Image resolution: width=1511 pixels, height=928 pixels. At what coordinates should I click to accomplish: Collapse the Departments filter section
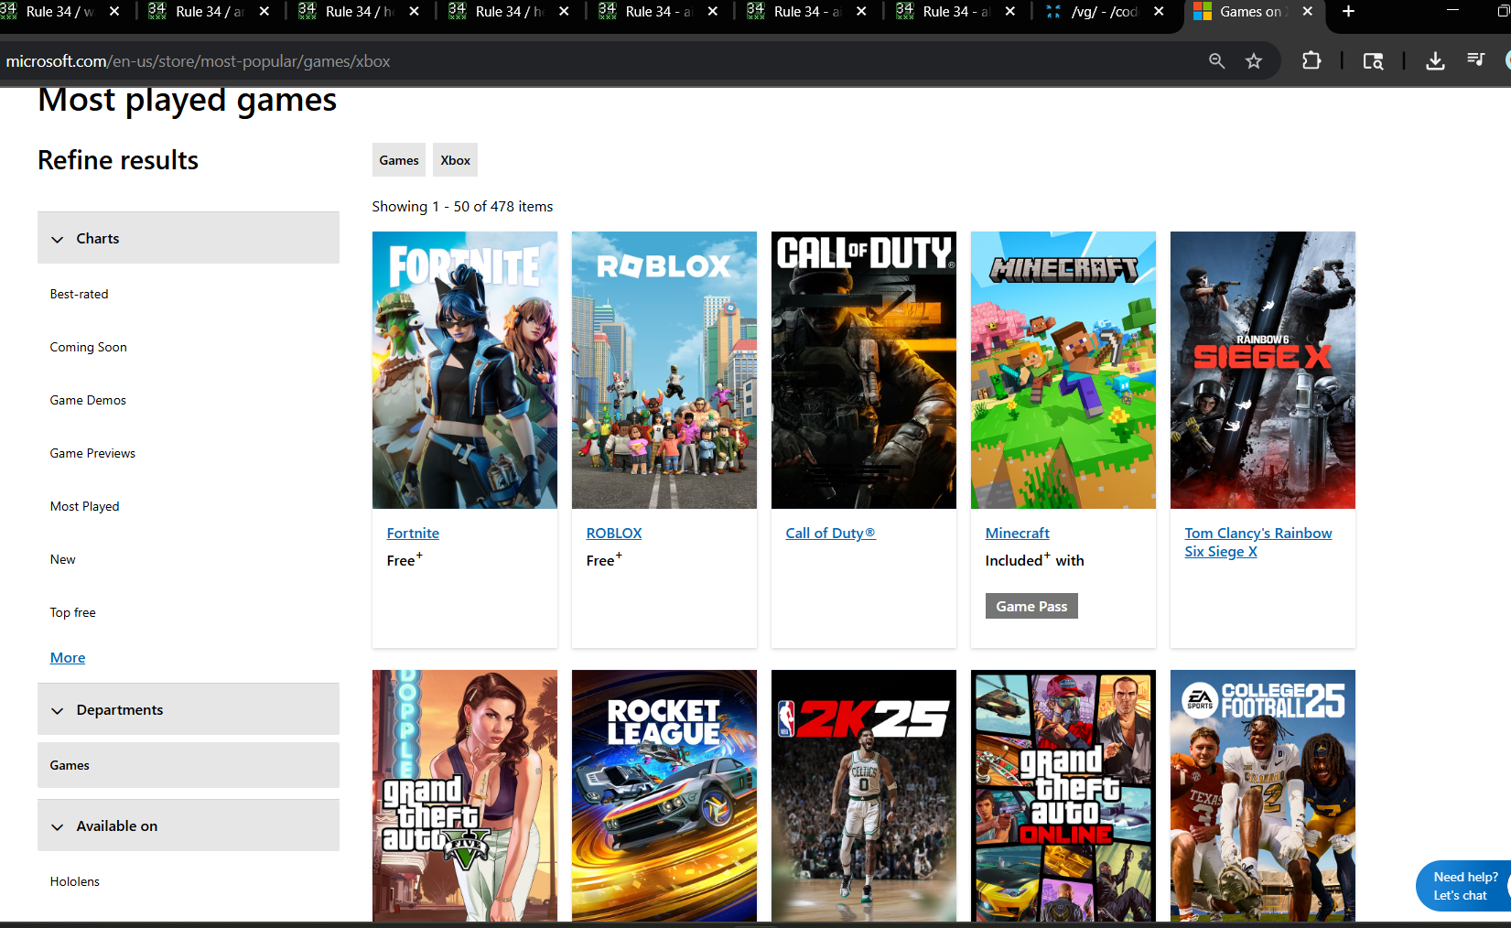point(189,709)
